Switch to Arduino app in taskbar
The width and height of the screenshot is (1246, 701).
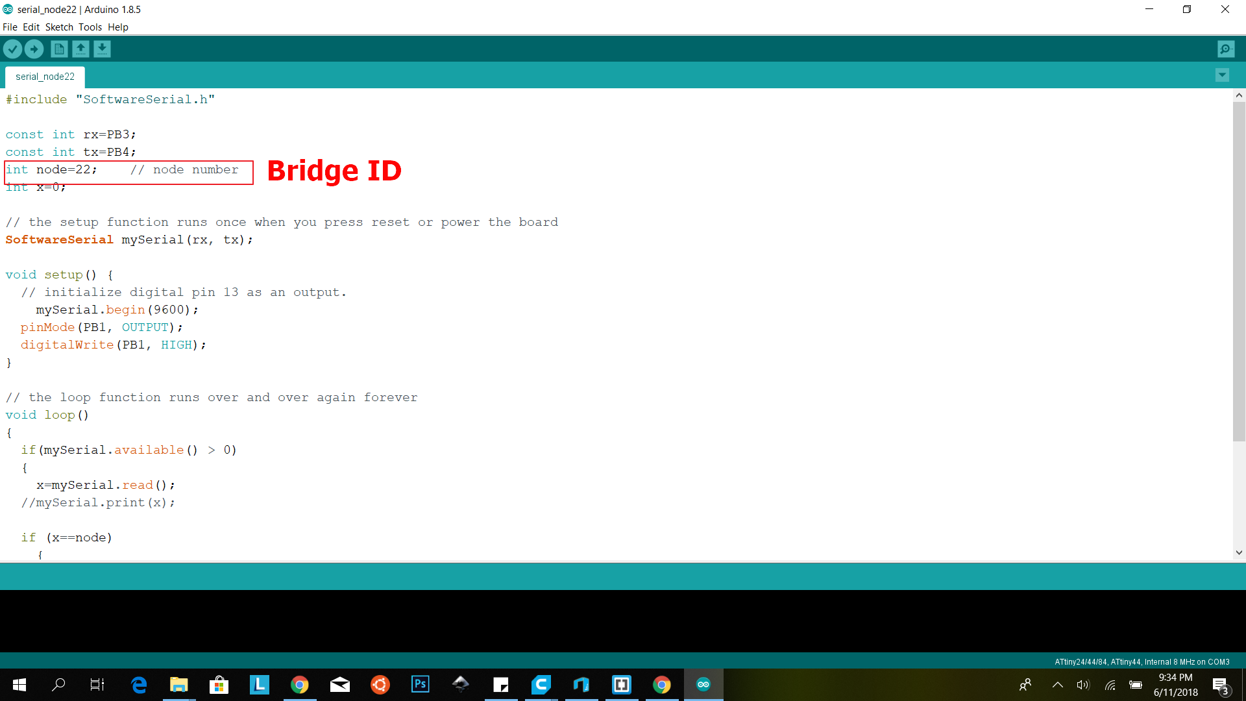[703, 684]
